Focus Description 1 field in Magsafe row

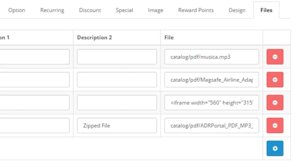click(35, 80)
